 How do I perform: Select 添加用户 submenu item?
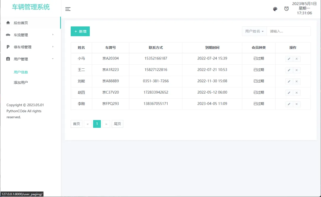(21, 83)
